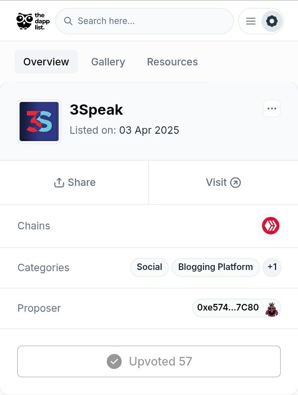This screenshot has width=298, height=395.
Task: Click the search magnifier icon
Action: pos(68,21)
